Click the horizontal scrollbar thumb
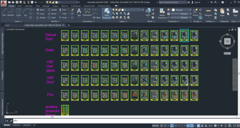 pyautogui.click(x=52, y=117)
